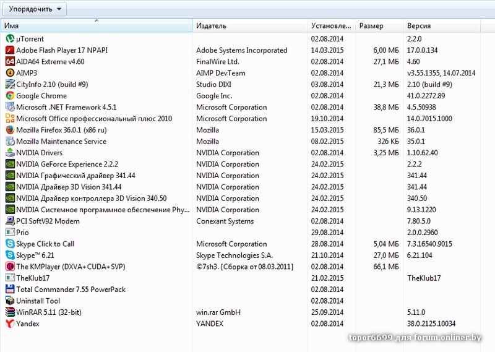Click the WinRAR 5.11 icon
The height and width of the screenshot is (352, 495).
(x=10, y=312)
